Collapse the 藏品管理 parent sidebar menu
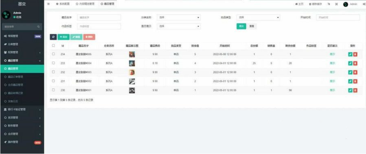The width and height of the screenshot is (366, 154). click(22, 60)
